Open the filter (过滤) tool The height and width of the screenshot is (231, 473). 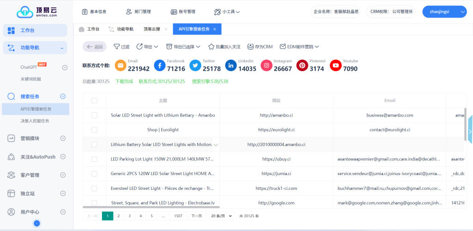pos(121,47)
